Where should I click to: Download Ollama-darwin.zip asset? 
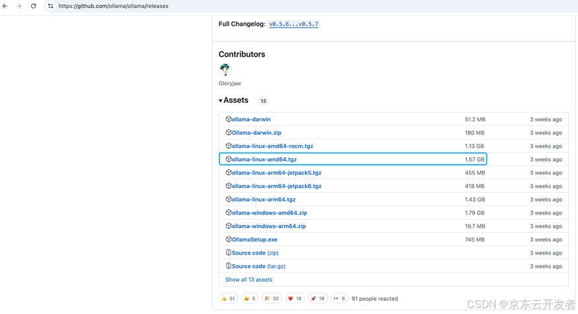click(x=256, y=133)
